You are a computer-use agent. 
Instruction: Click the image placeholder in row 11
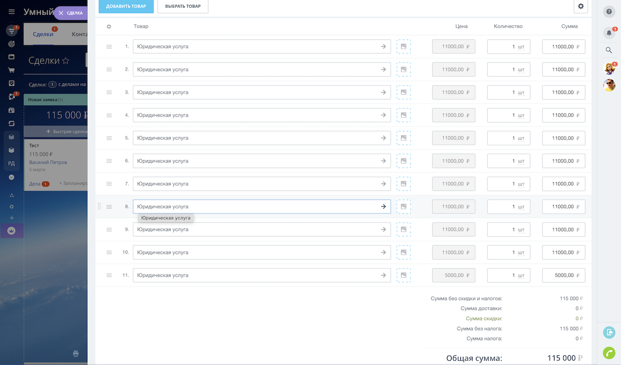[403, 275]
